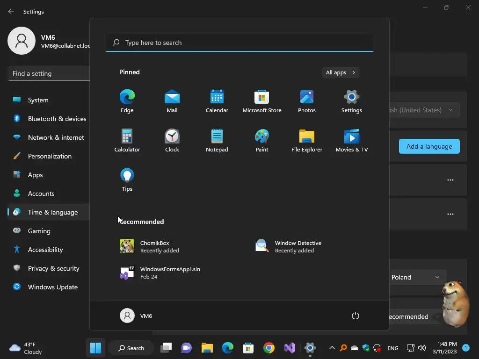Open Privacy & security settings

[49, 268]
